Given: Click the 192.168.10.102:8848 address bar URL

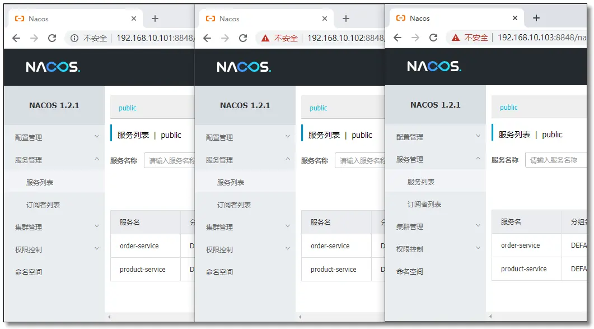Looking at the screenshot, I should [x=346, y=38].
